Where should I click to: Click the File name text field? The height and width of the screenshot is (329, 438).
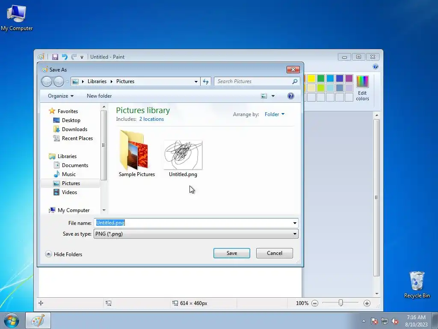(x=193, y=223)
